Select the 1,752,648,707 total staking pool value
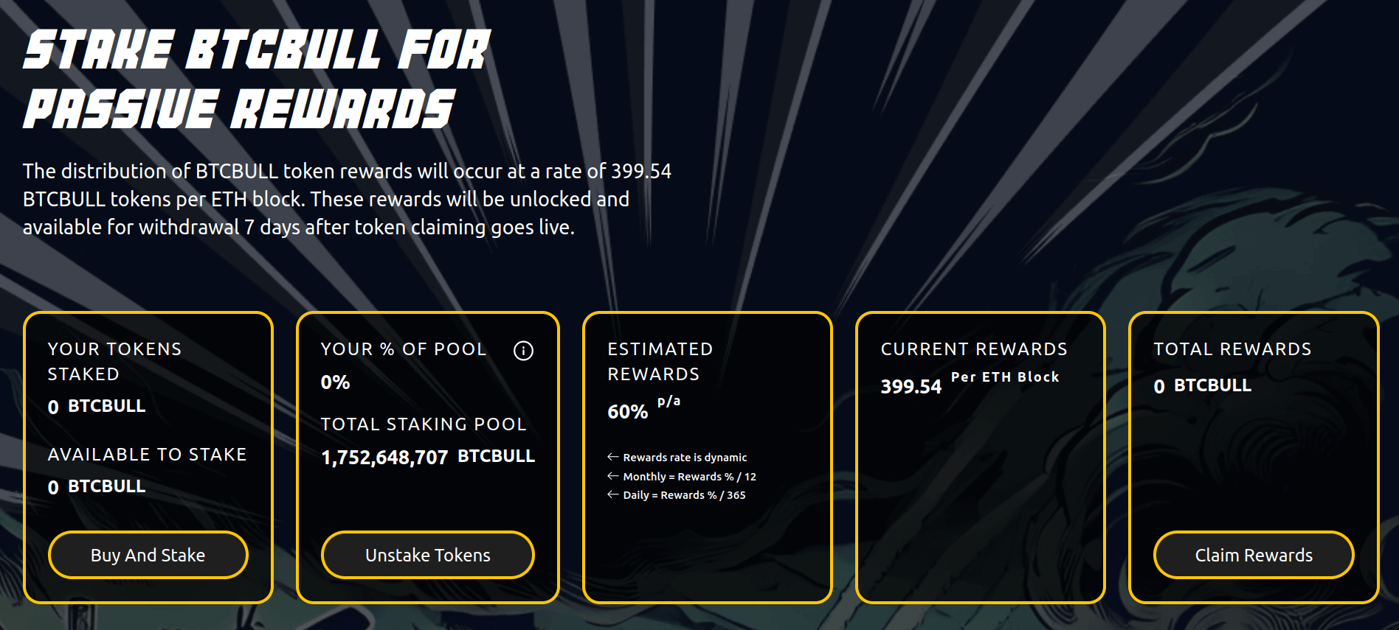Screen dimensions: 1399x630 pyautogui.click(x=384, y=458)
